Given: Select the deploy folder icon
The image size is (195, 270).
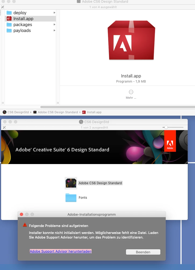Looking at the screenshot, I should pos(9,13).
